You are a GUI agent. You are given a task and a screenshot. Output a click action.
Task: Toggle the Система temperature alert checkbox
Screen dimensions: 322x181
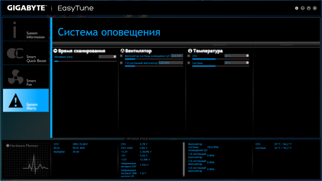pos(189,63)
